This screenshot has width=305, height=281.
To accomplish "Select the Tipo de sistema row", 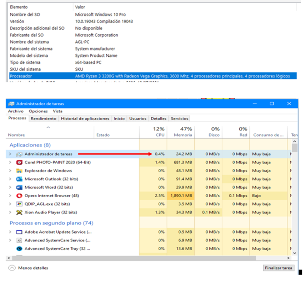I will [153, 62].
